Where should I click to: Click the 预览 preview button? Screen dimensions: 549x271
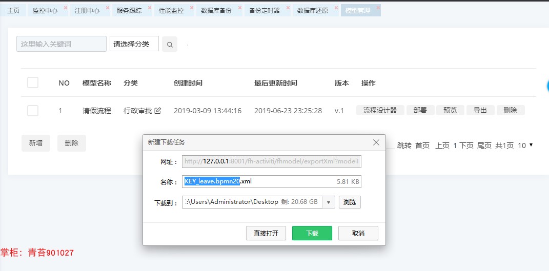(x=450, y=110)
